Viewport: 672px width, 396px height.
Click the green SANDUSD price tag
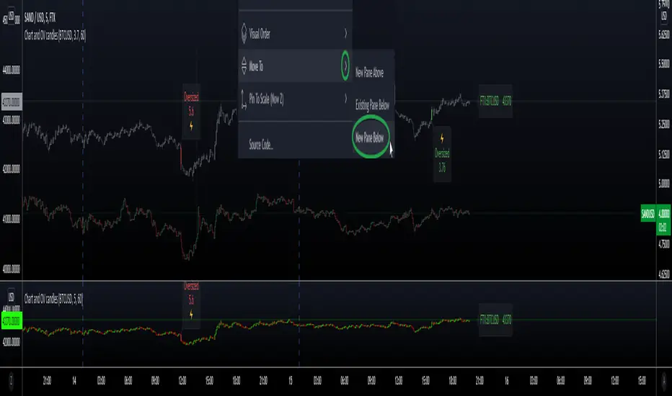tap(648, 213)
